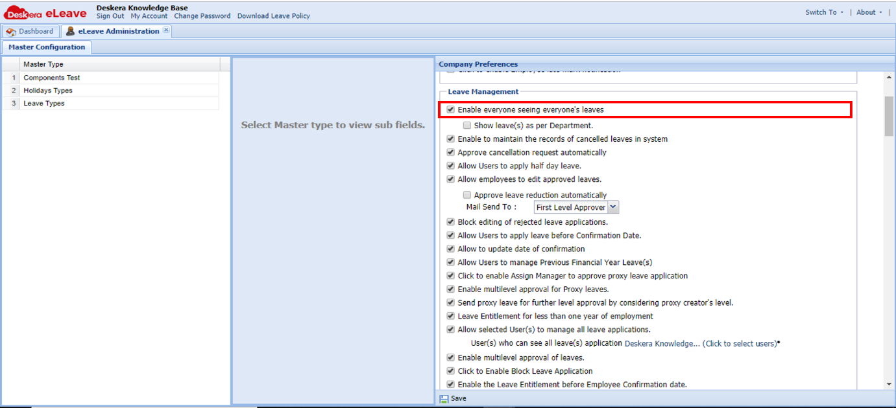Click the Deskera eLeave logo
The height and width of the screenshot is (408, 896).
click(x=47, y=12)
